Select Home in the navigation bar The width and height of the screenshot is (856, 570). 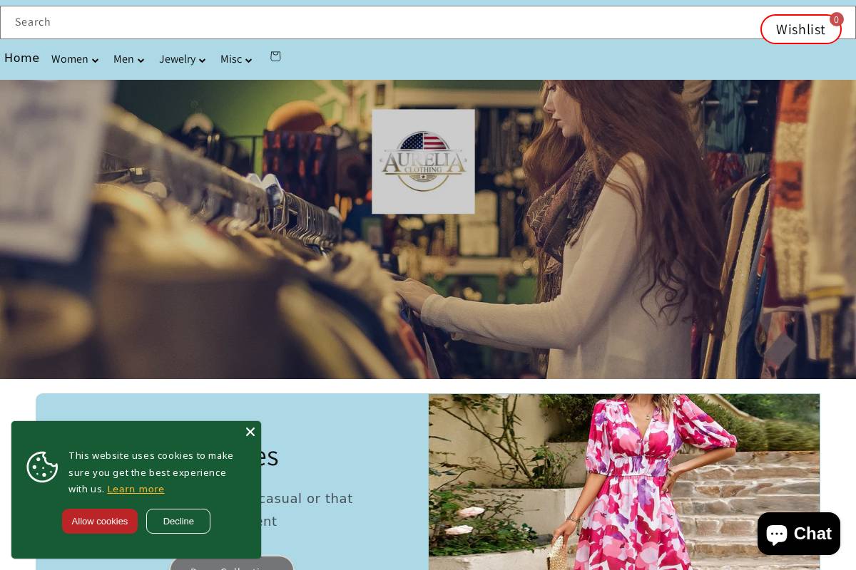coord(21,58)
